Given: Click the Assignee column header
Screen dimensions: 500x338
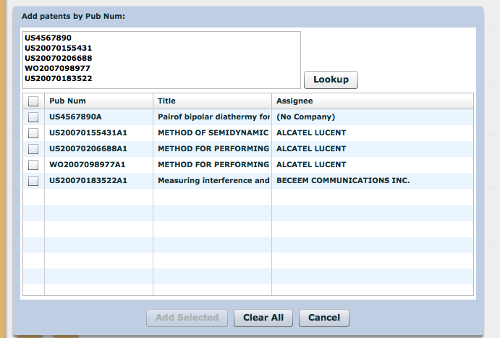Looking at the screenshot, I should coord(372,101).
